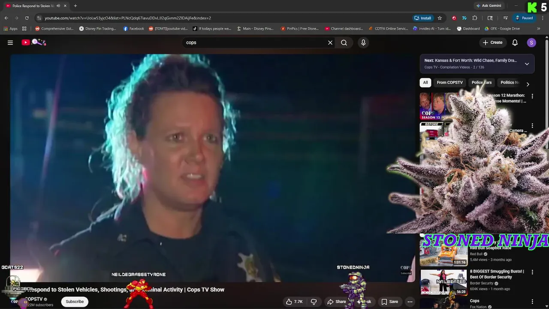Click the address bar URL
The height and width of the screenshot is (309, 549).
point(128,18)
